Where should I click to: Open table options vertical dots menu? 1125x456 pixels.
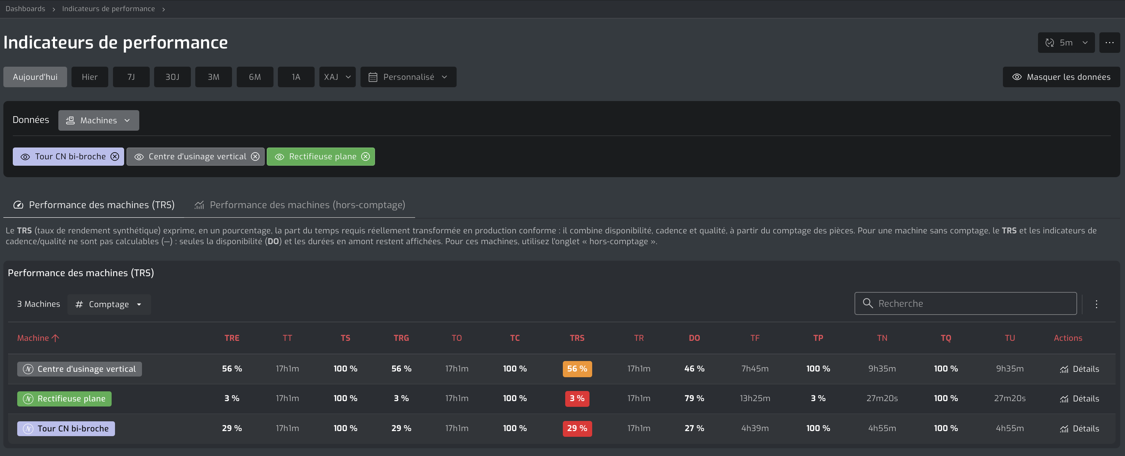1096,304
